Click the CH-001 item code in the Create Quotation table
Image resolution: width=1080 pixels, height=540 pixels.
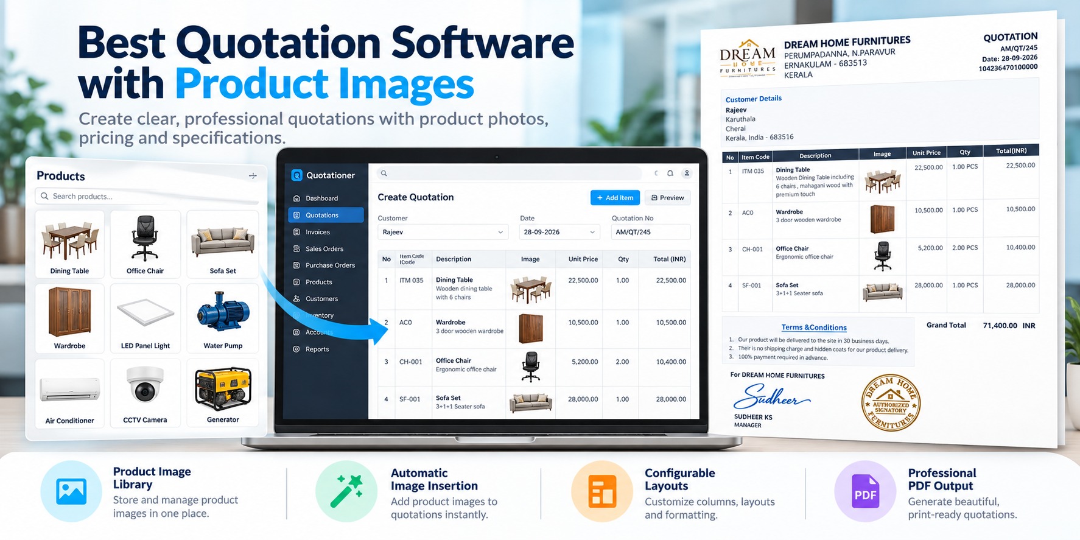[410, 362]
